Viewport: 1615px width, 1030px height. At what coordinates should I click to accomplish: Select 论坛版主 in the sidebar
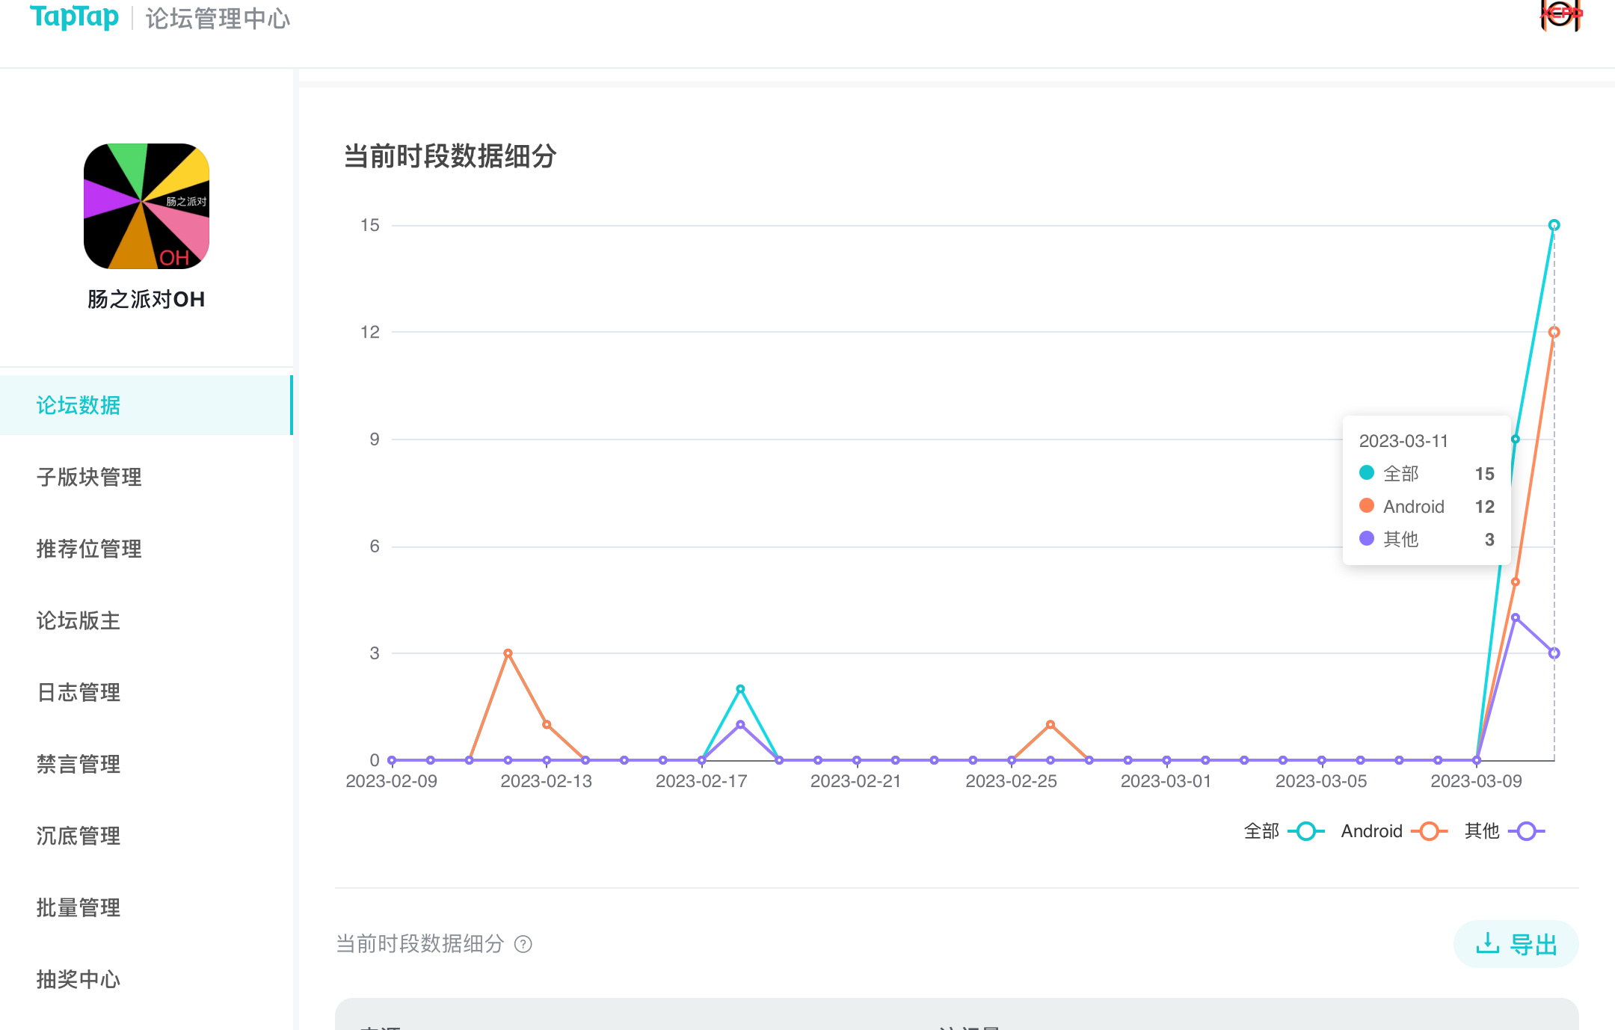(x=79, y=620)
